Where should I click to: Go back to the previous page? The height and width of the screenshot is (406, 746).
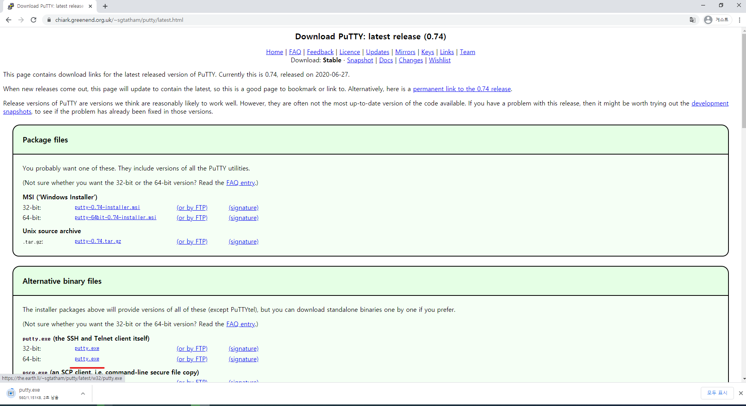(x=9, y=20)
